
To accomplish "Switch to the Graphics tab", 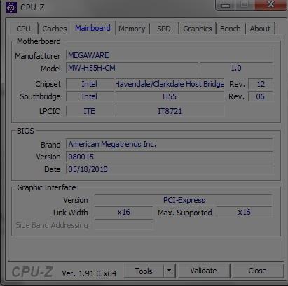I will 198,29.
